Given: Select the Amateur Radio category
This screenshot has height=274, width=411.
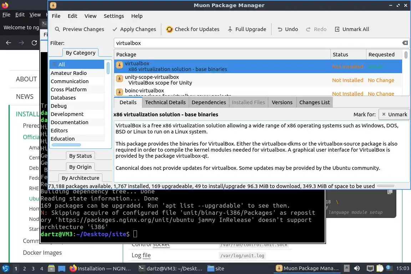Looking at the screenshot, I should pos(77,73).
